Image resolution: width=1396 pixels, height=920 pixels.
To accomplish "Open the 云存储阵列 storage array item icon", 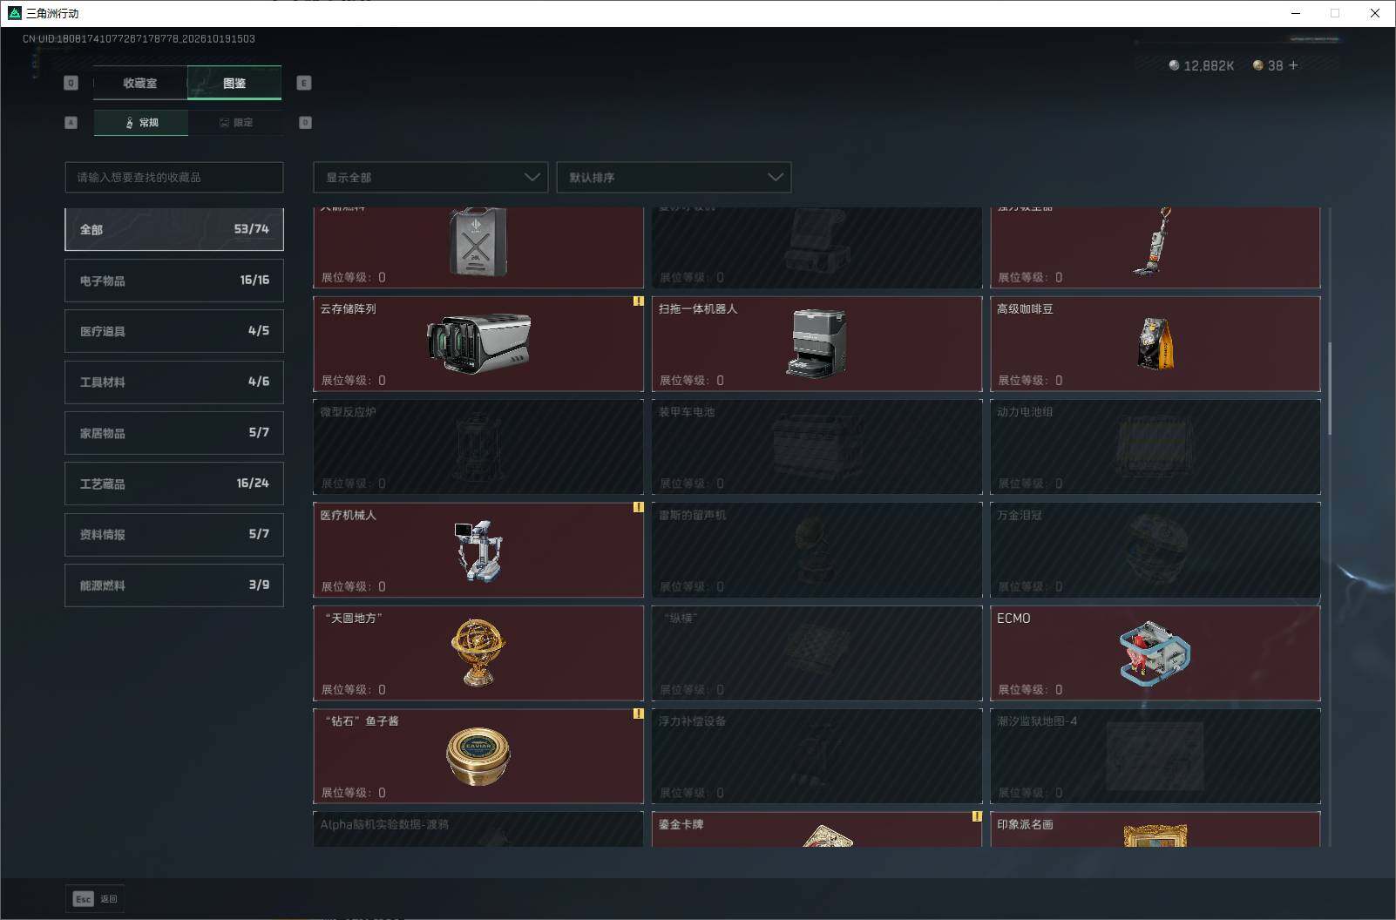I will click(478, 343).
